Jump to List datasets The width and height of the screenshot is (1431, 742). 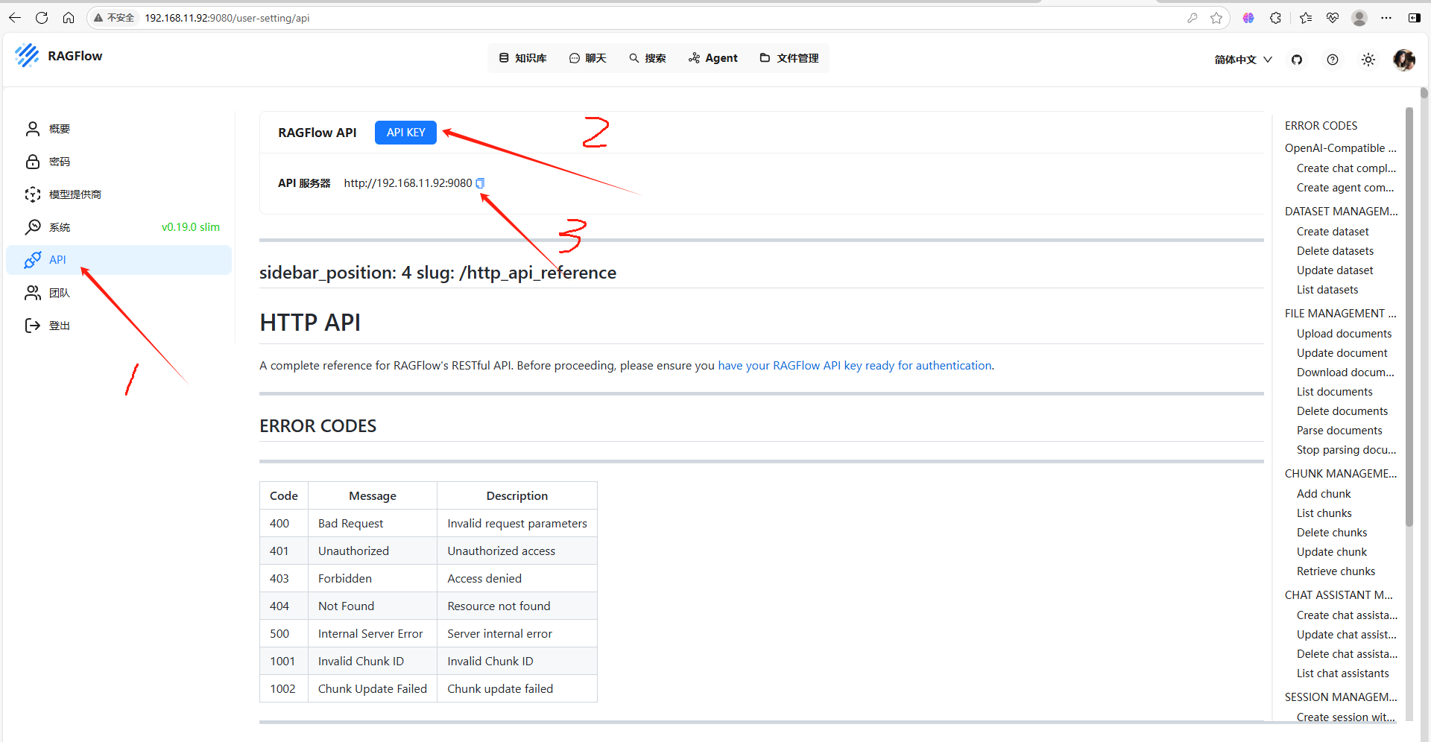click(x=1327, y=290)
